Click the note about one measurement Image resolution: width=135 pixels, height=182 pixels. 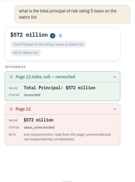click(x=68, y=137)
